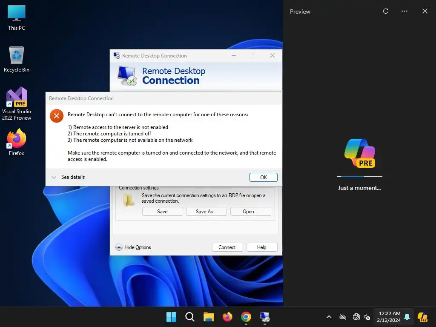Click the Help button

click(x=262, y=247)
